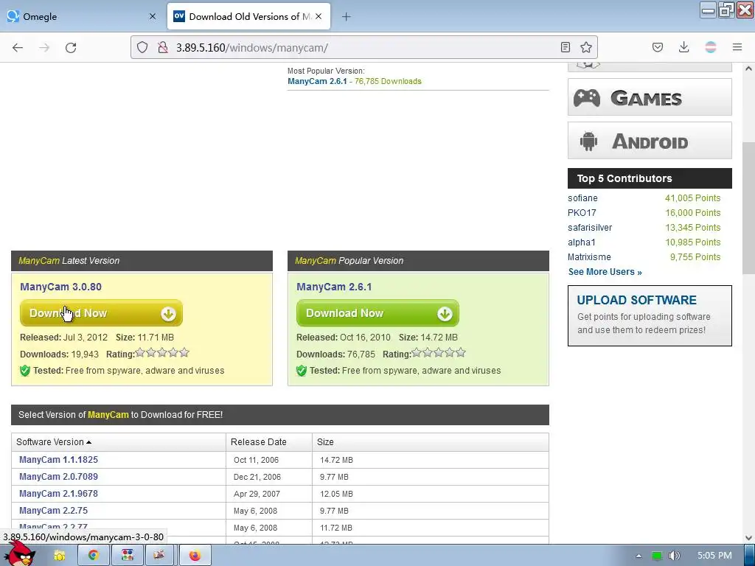Download ManyCam 2.6.1 with green button
Image resolution: width=755 pixels, height=566 pixels.
[377, 313]
